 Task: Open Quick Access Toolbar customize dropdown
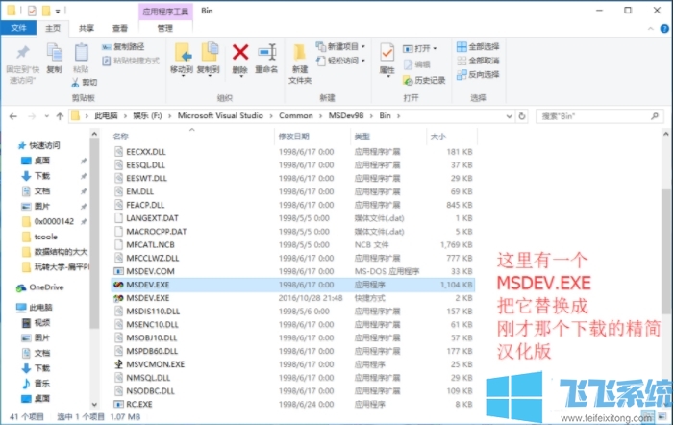click(x=58, y=12)
